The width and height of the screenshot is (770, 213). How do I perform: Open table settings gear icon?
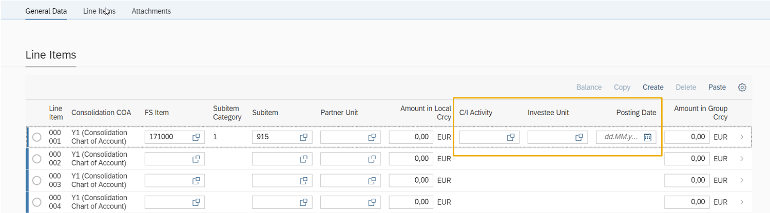pos(742,88)
